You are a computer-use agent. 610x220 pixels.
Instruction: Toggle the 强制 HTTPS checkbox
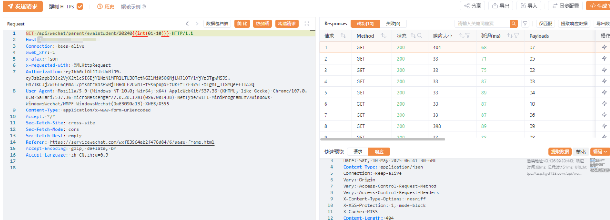tap(80, 7)
